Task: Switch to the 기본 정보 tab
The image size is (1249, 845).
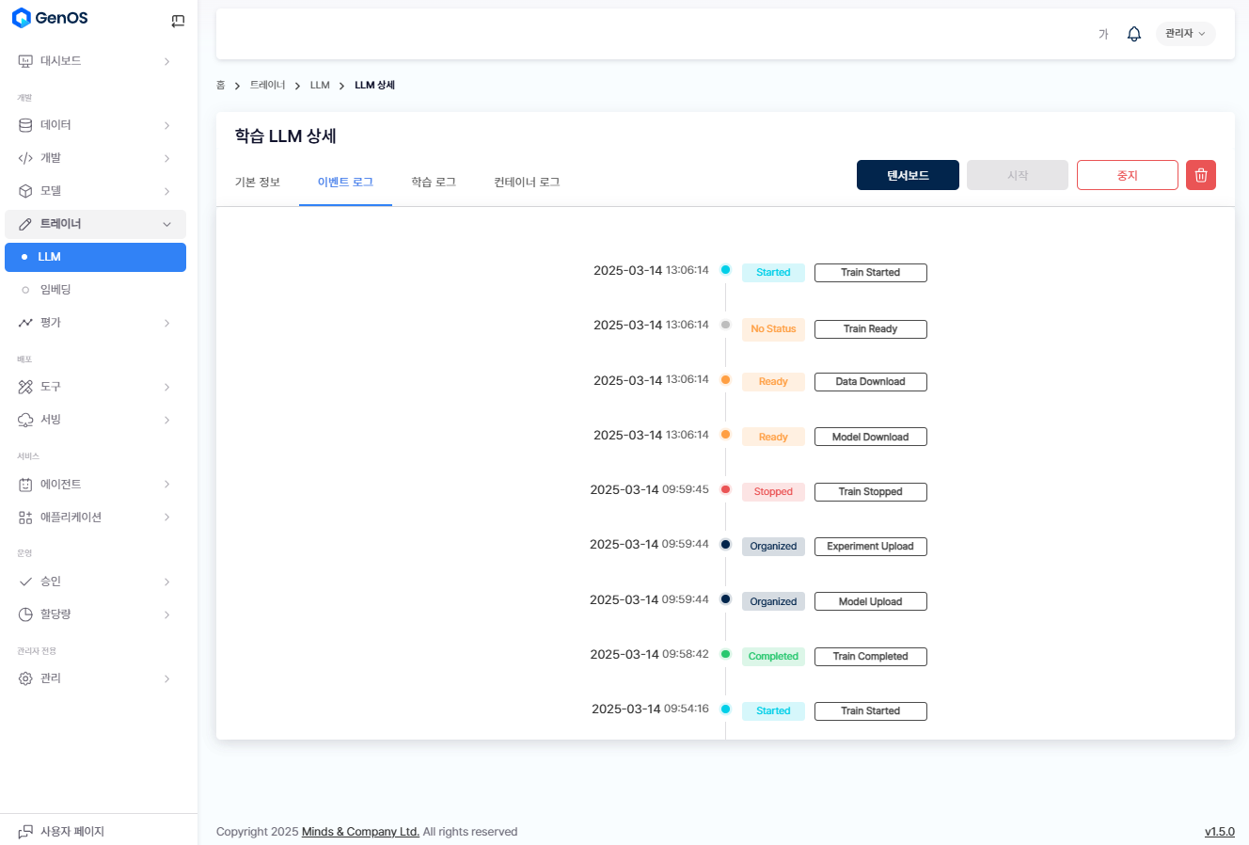Action: point(258,183)
